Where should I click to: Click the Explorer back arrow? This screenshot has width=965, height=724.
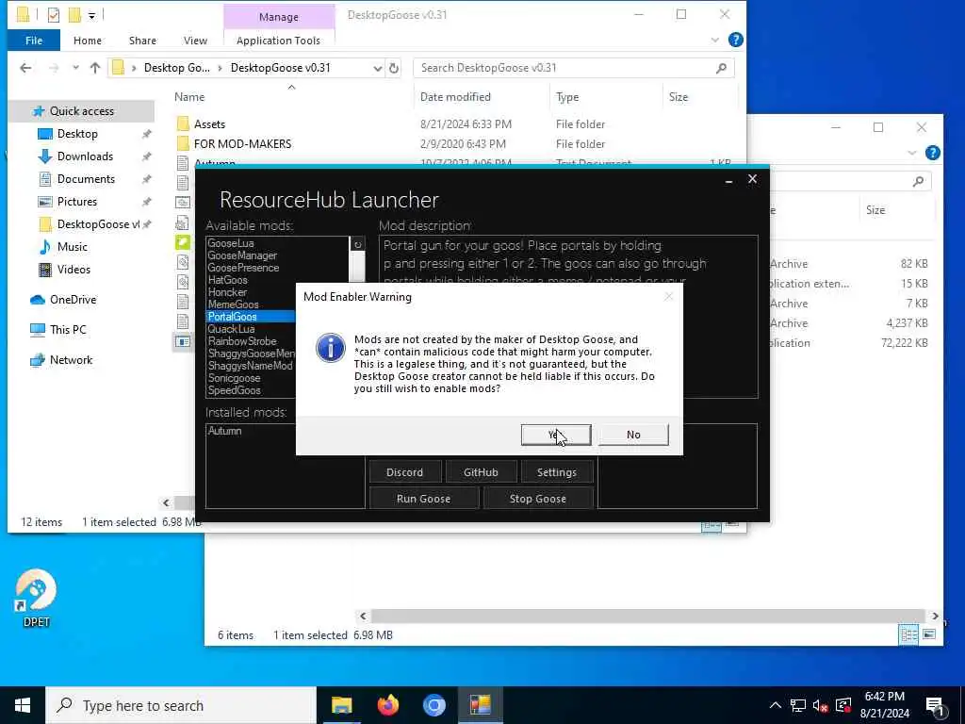pyautogui.click(x=25, y=68)
